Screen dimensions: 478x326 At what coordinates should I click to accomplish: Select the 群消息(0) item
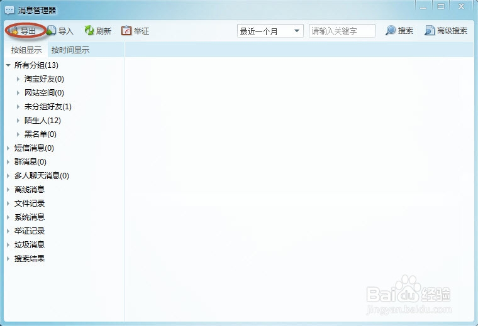tap(30, 161)
